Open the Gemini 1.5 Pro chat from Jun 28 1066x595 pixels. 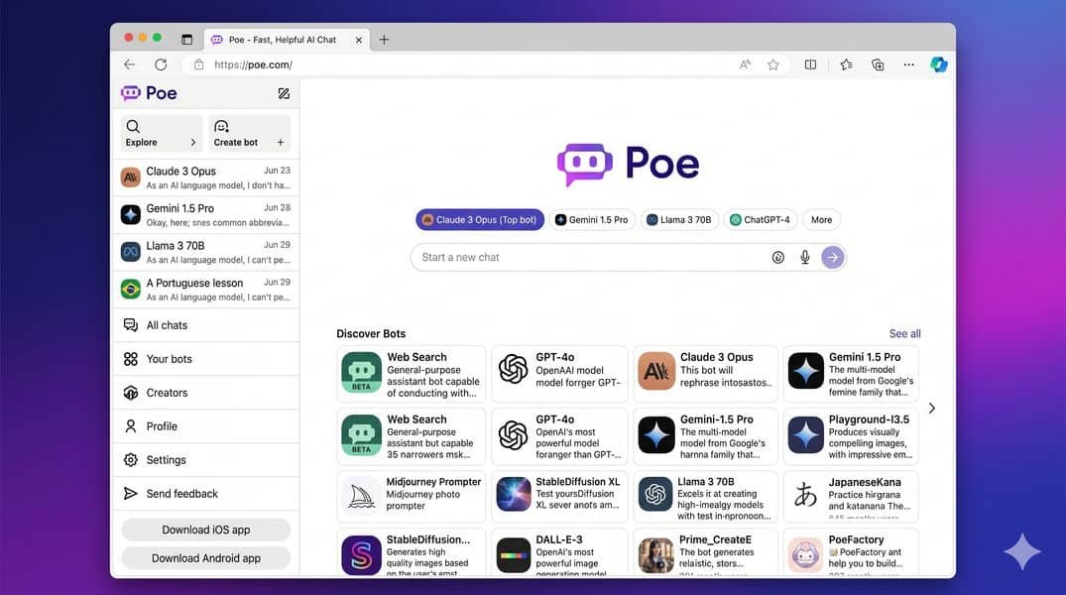(x=205, y=215)
